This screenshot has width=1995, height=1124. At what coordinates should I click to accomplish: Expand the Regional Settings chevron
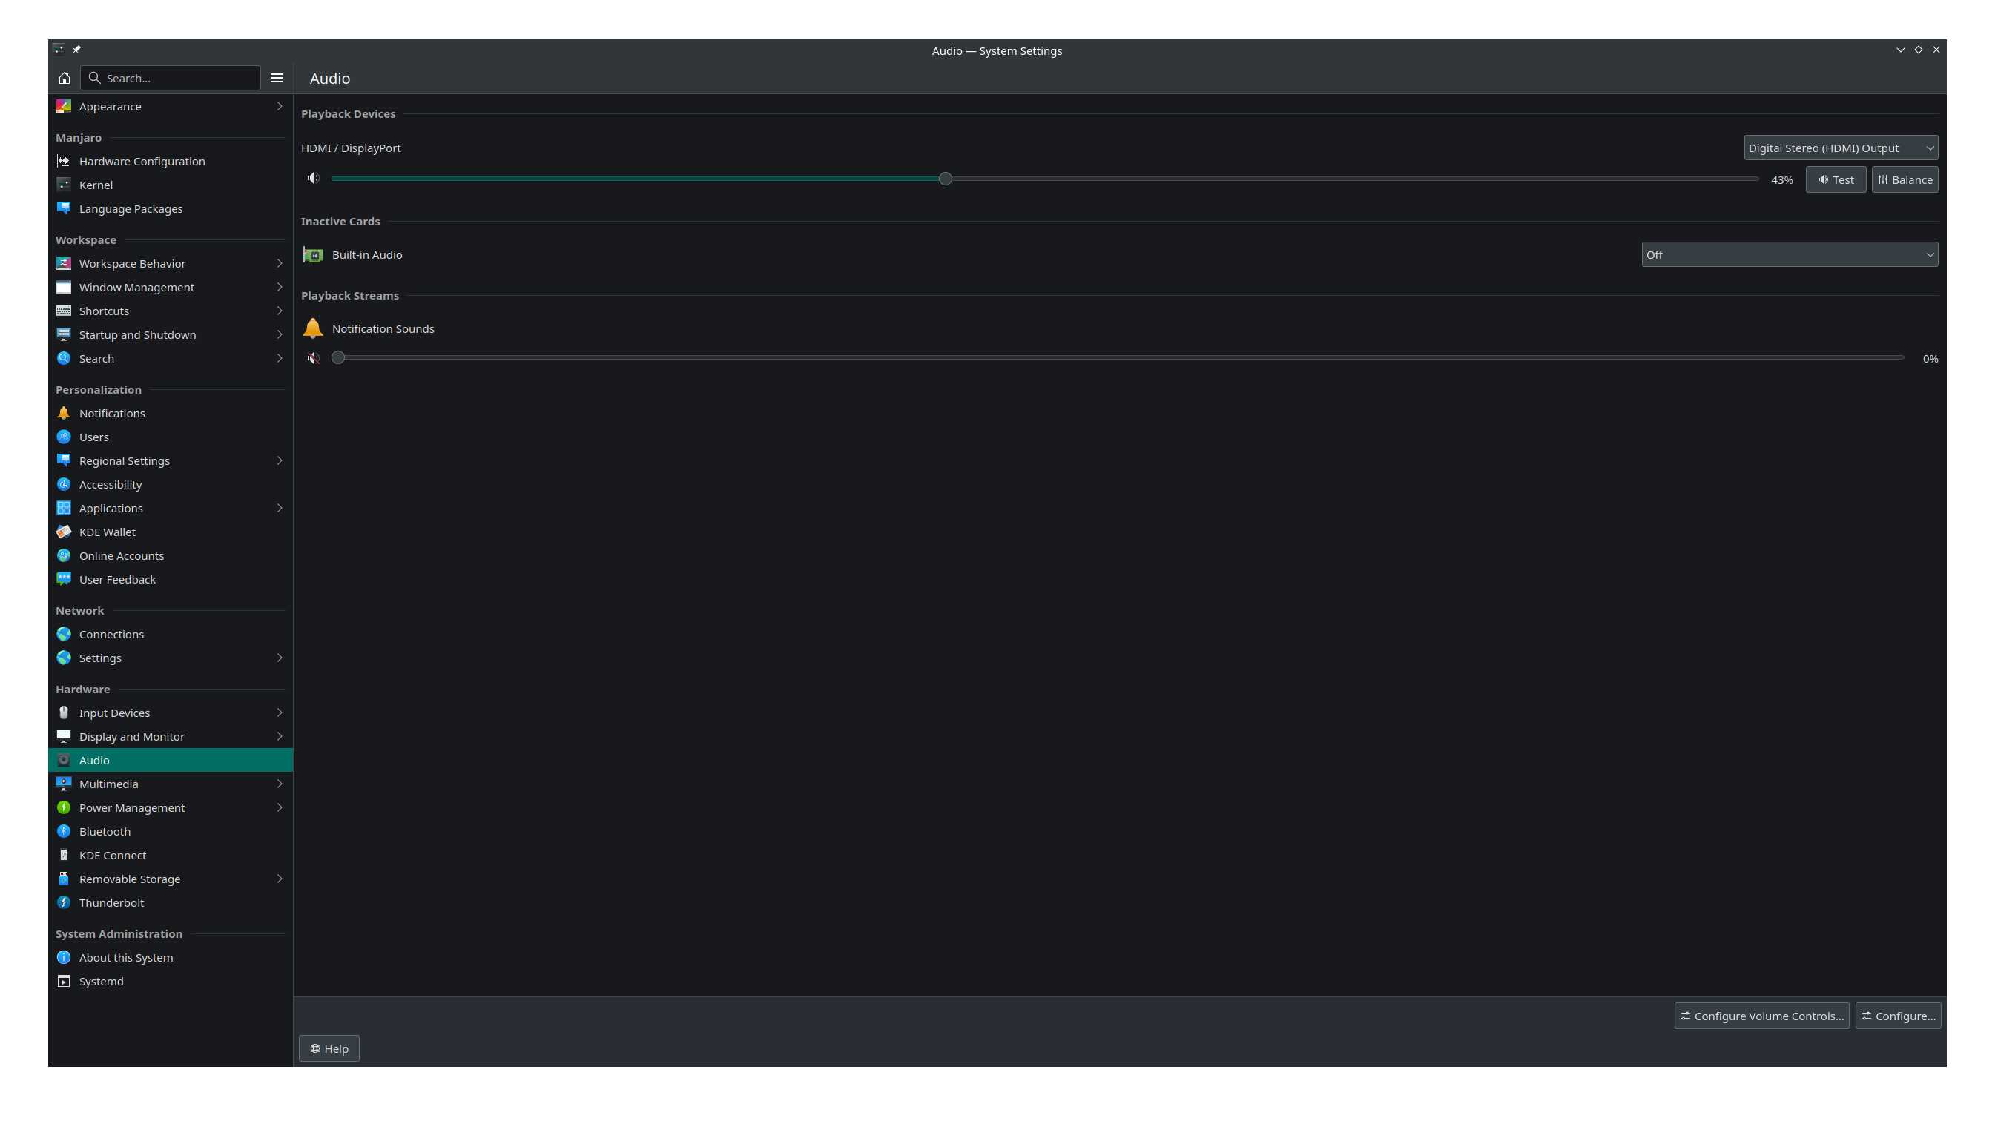pyautogui.click(x=280, y=460)
